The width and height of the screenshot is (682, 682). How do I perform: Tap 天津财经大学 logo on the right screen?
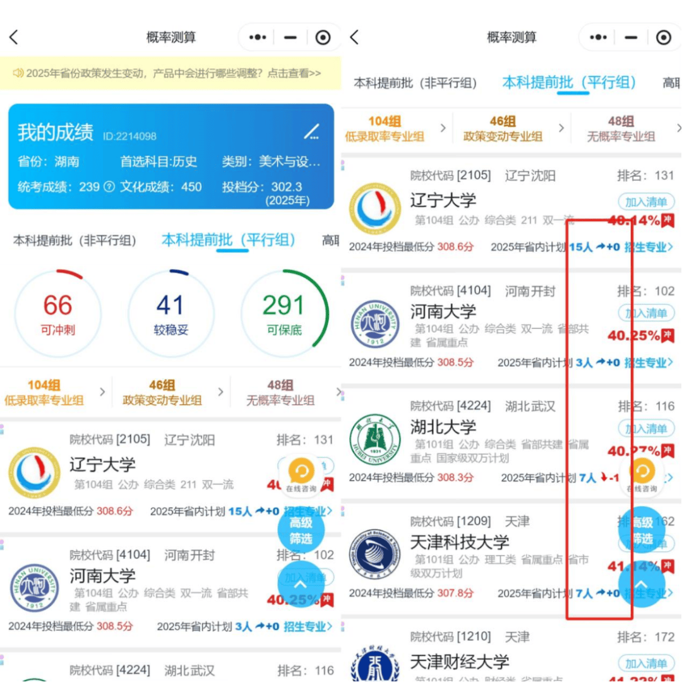point(375,663)
